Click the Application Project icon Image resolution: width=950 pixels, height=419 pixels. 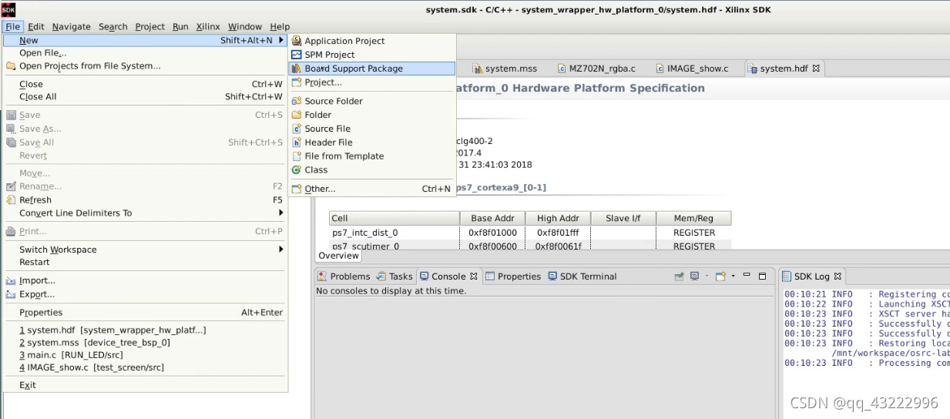coord(297,41)
